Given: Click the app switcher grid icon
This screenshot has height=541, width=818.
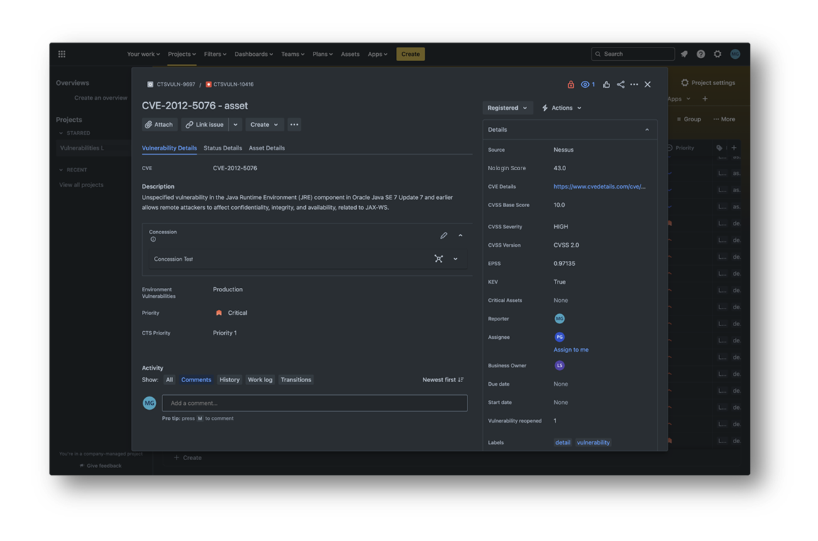Looking at the screenshot, I should pos(62,54).
